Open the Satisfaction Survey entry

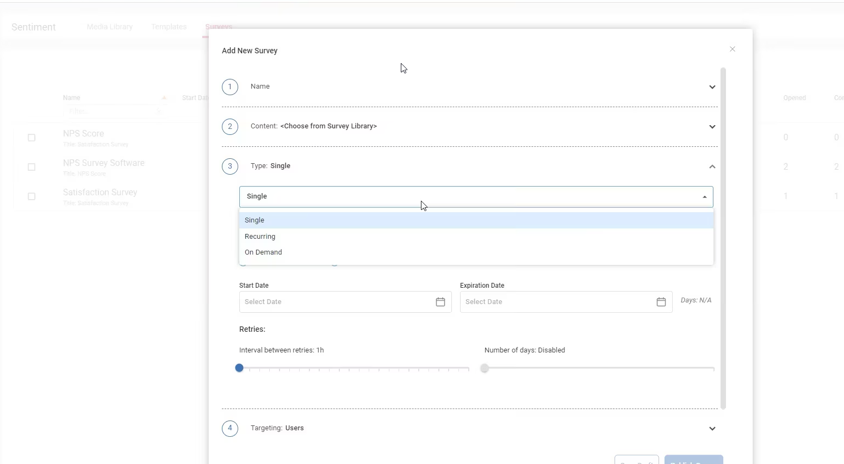[100, 192]
